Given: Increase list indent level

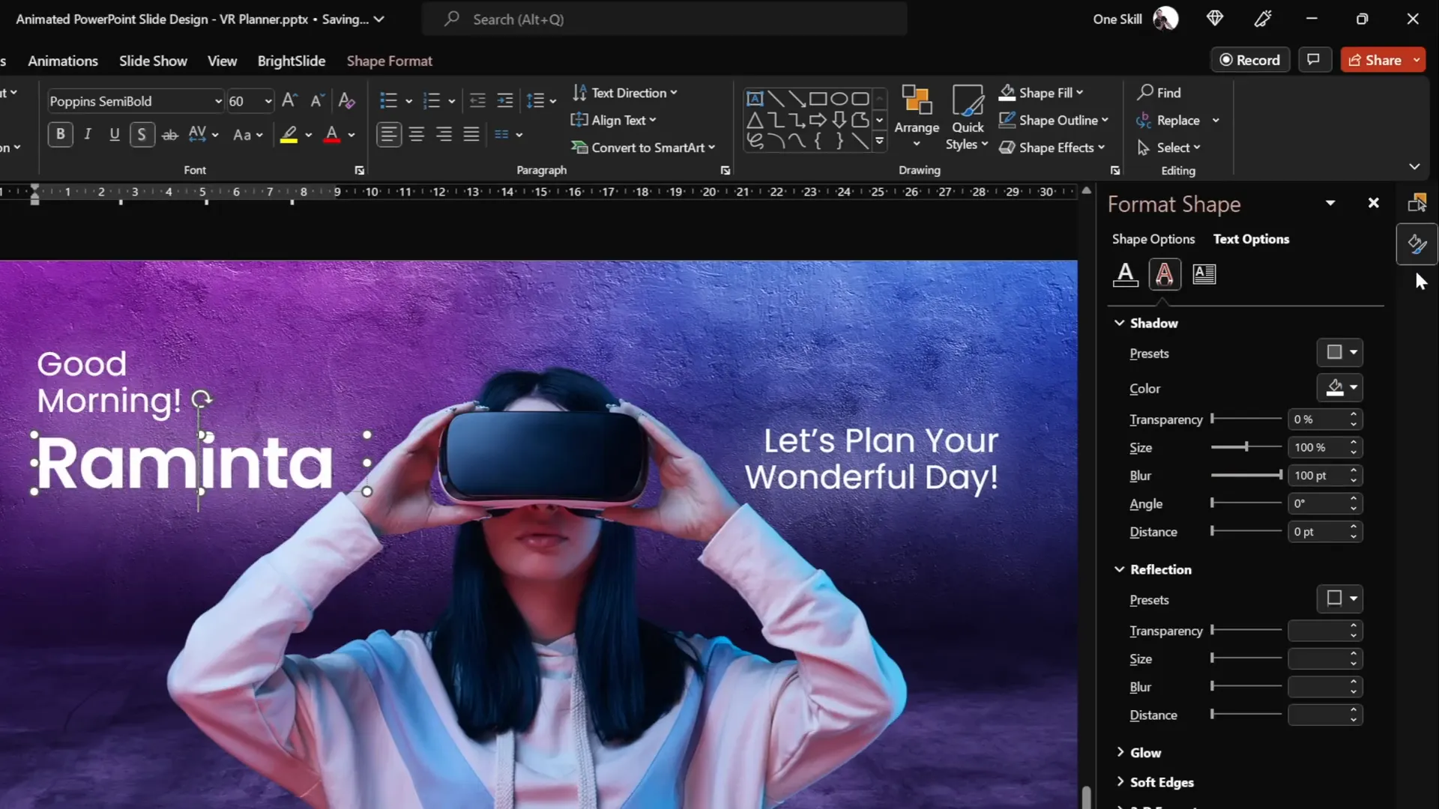Looking at the screenshot, I should point(505,100).
